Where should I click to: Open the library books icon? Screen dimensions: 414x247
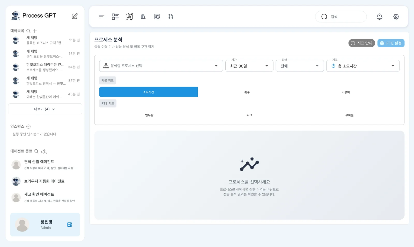point(143,17)
